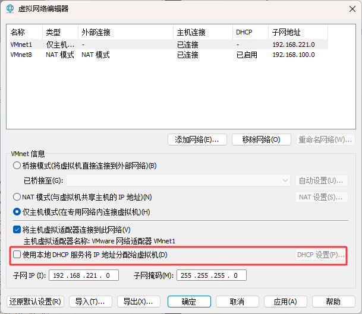Click the 添加网络(E)... button
This screenshot has height=314, width=362.
pos(197,139)
